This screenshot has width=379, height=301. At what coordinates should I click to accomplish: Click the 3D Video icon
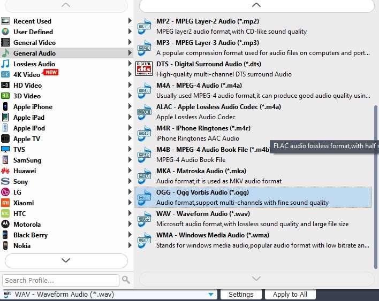click(5, 96)
